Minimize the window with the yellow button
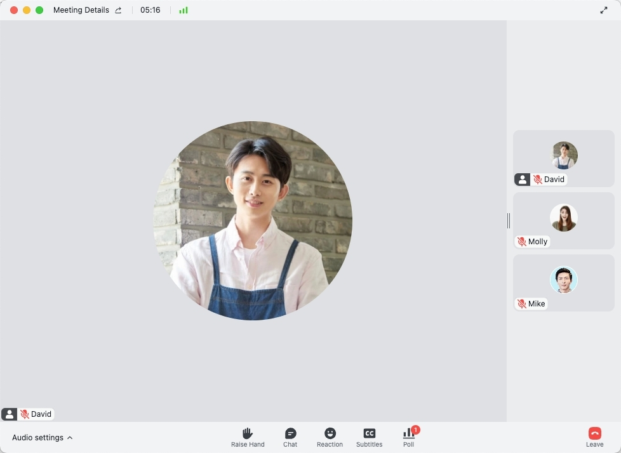 point(27,10)
